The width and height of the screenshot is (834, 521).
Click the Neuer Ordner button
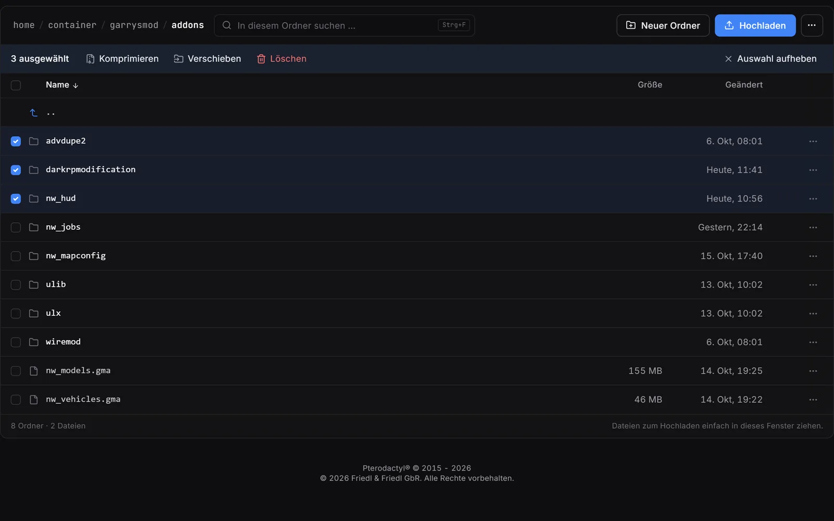663,25
